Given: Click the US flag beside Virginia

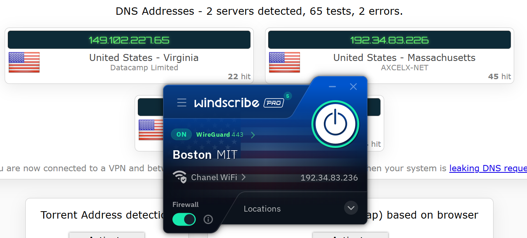Looking at the screenshot, I should click(24, 63).
